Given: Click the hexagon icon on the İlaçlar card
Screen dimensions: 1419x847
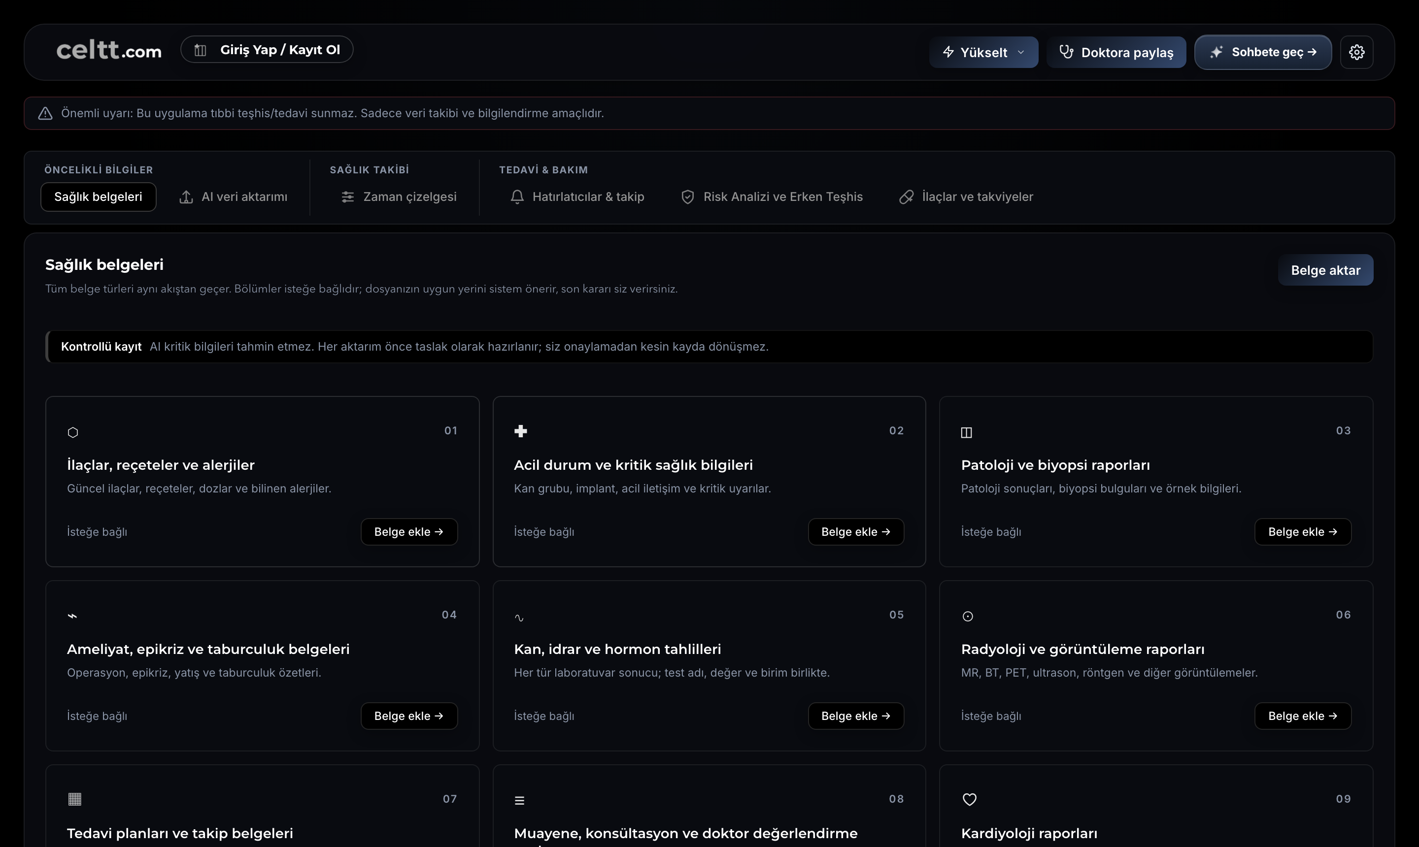Looking at the screenshot, I should click(x=72, y=432).
